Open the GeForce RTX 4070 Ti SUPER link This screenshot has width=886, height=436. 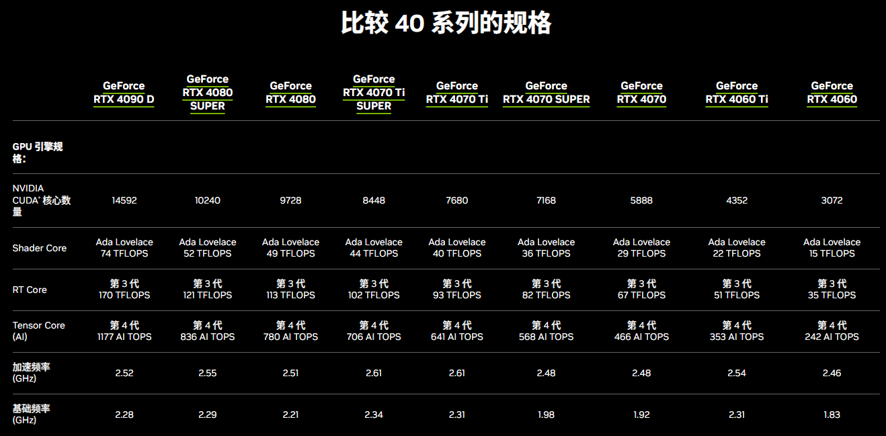(x=374, y=93)
